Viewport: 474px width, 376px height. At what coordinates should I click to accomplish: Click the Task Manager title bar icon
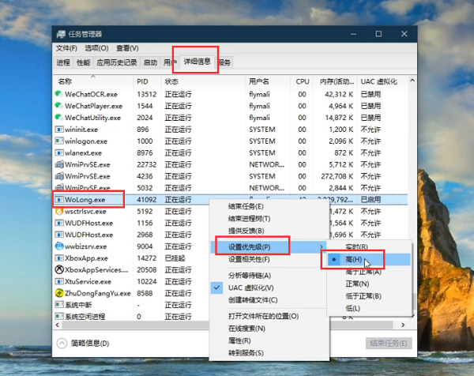pos(61,34)
